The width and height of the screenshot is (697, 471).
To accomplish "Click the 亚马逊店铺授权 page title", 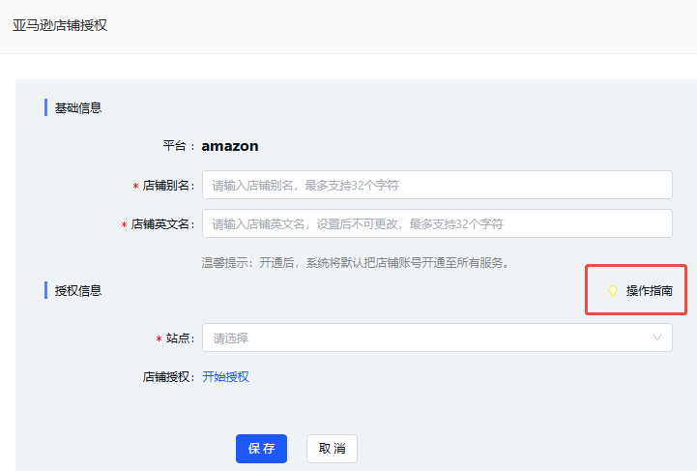I will 60,25.
